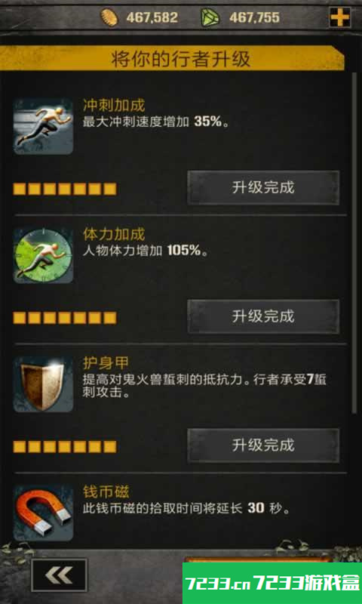Click the 467,582 coin balance
Screen dimensions: 362x604
point(152,17)
